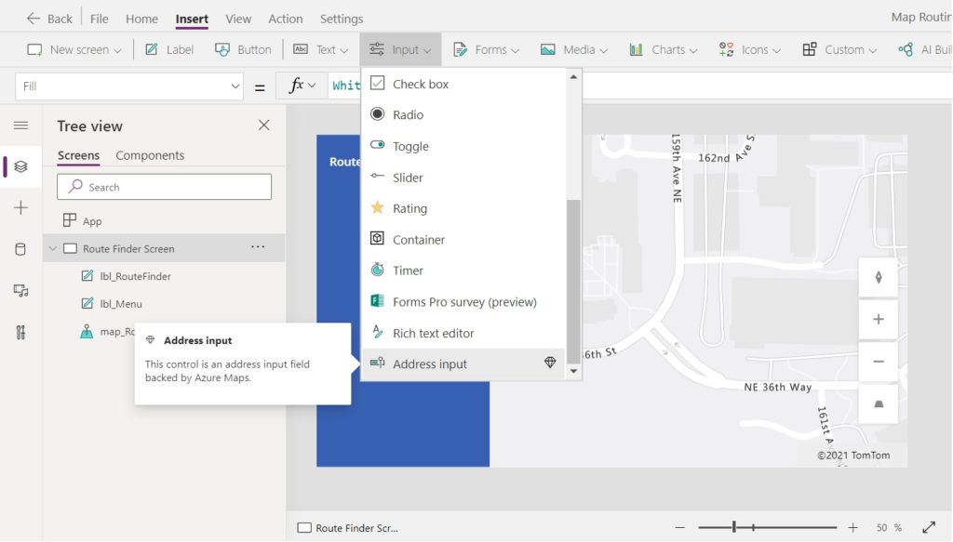Viewport: 953px width, 542px height.
Task: Open the Fill property combo box
Action: click(128, 85)
